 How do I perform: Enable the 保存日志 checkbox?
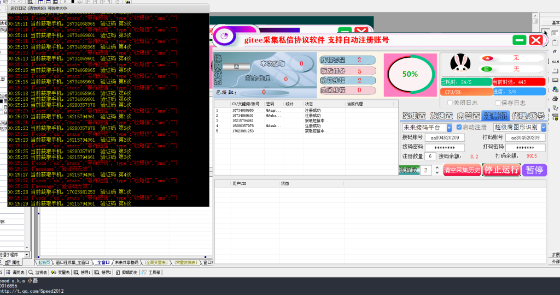498,103
